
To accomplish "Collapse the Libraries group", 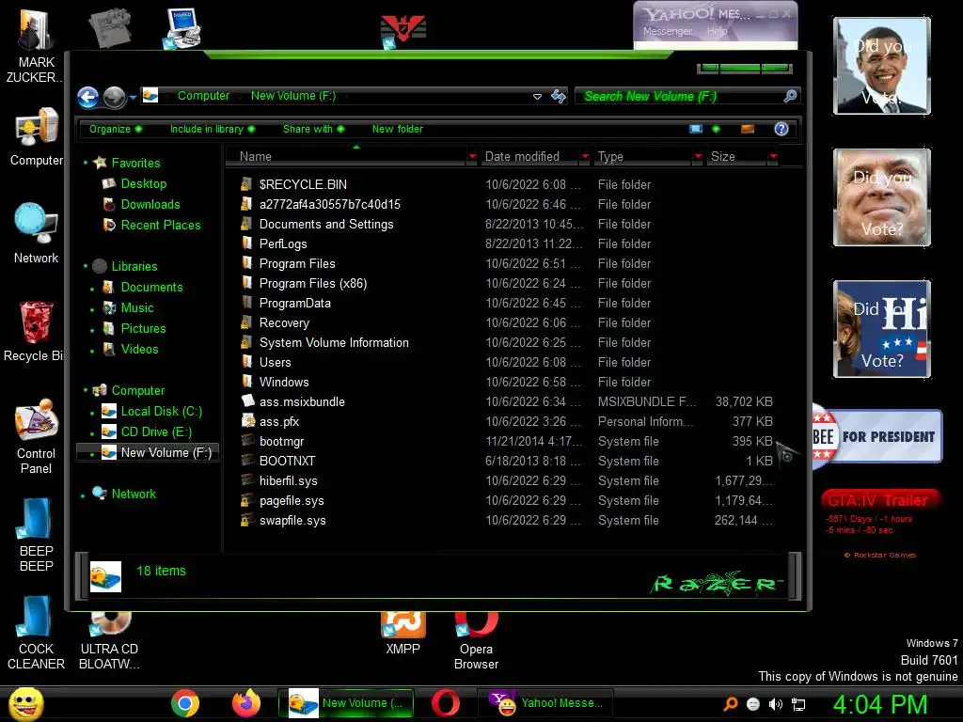I will (x=86, y=266).
